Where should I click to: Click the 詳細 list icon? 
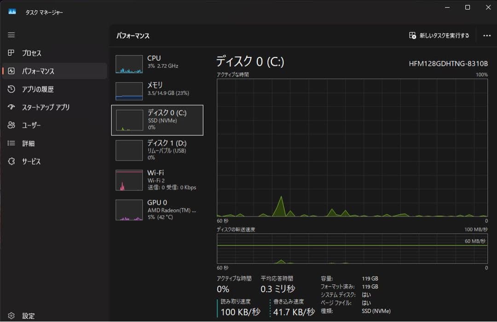(11, 143)
